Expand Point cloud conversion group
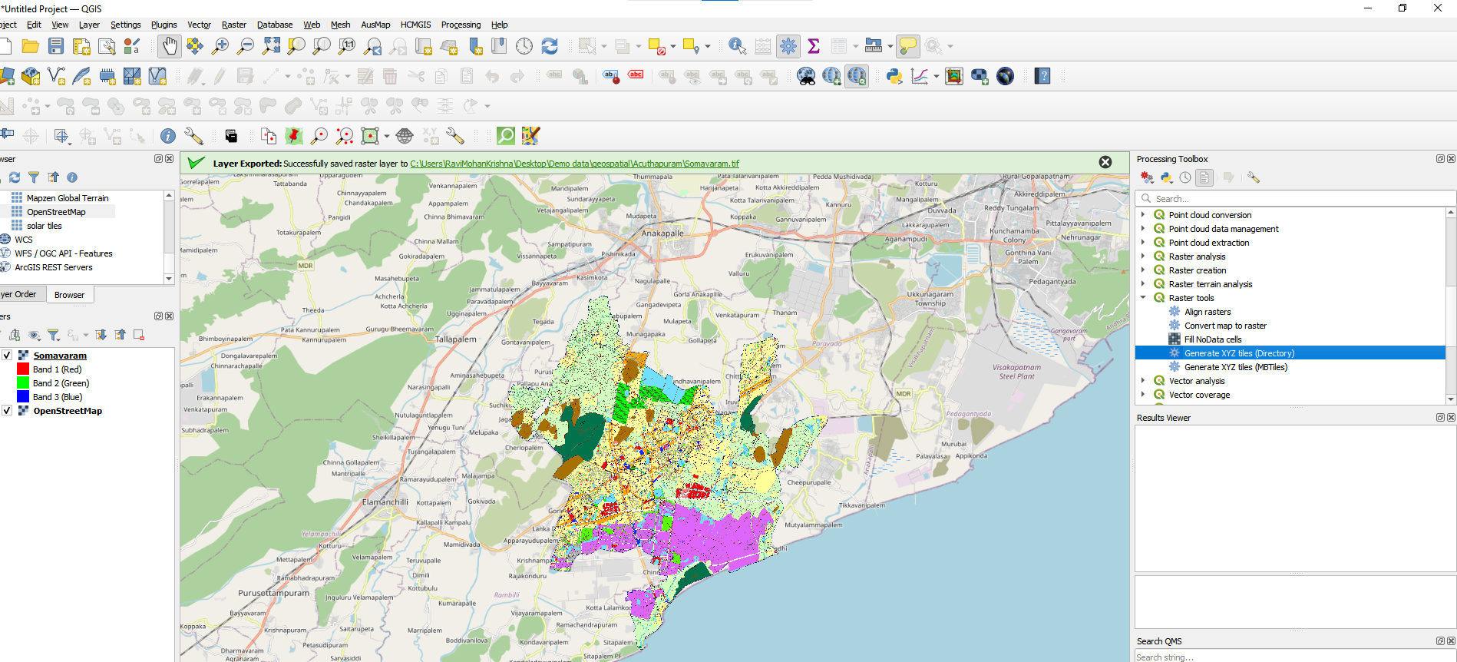 tap(1143, 215)
